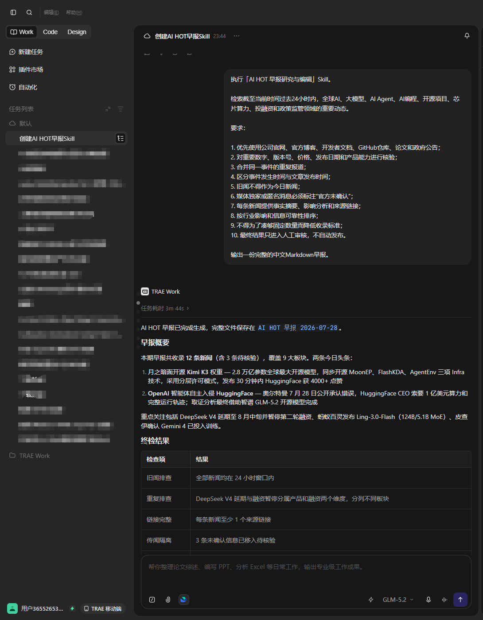Click the 重复排查 table cell
The width and height of the screenshot is (483, 620).
pos(166,499)
